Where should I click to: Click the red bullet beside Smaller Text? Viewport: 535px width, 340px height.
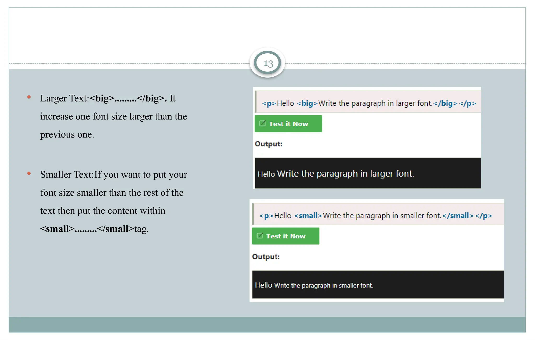[x=29, y=173]
